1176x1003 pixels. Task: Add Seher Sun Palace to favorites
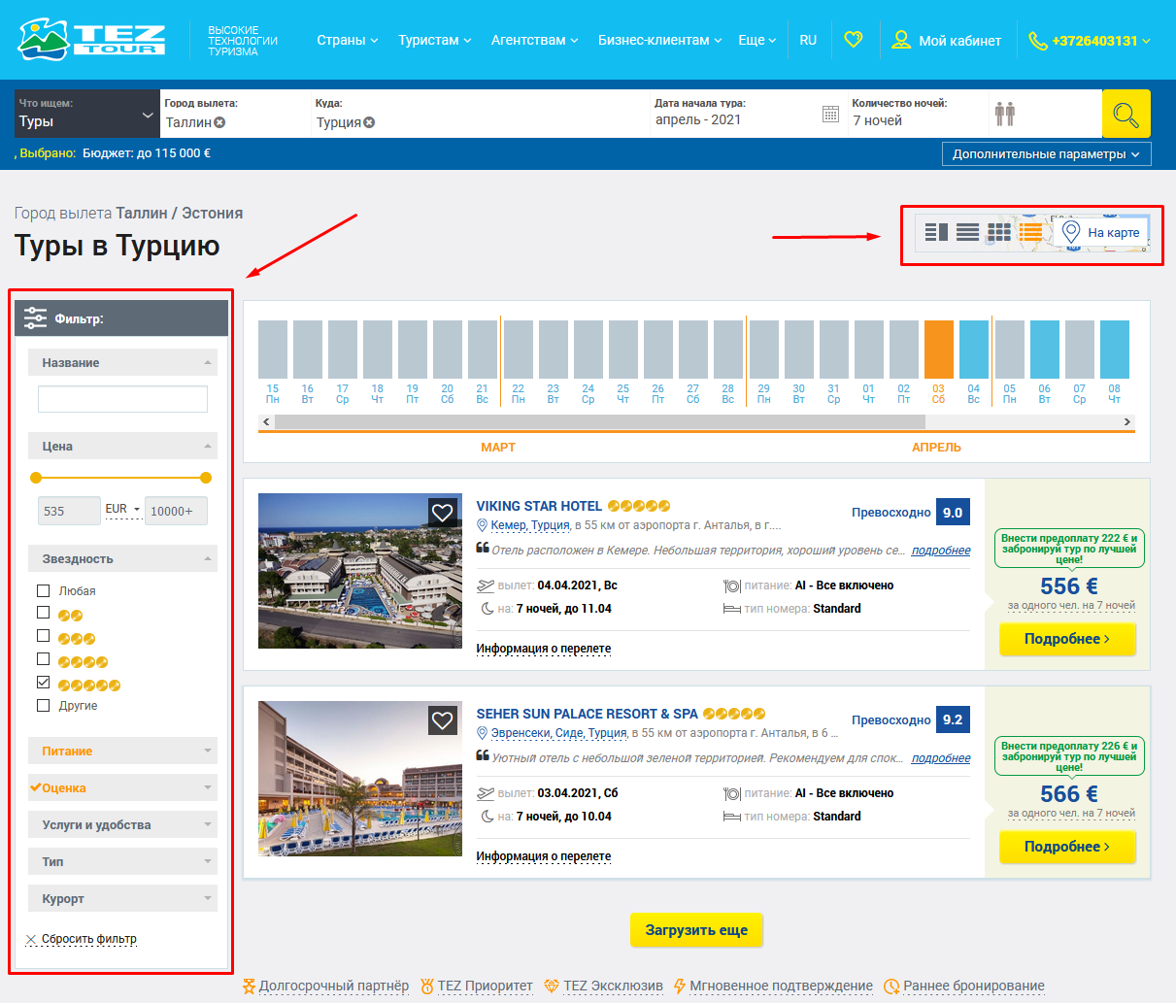[x=443, y=720]
